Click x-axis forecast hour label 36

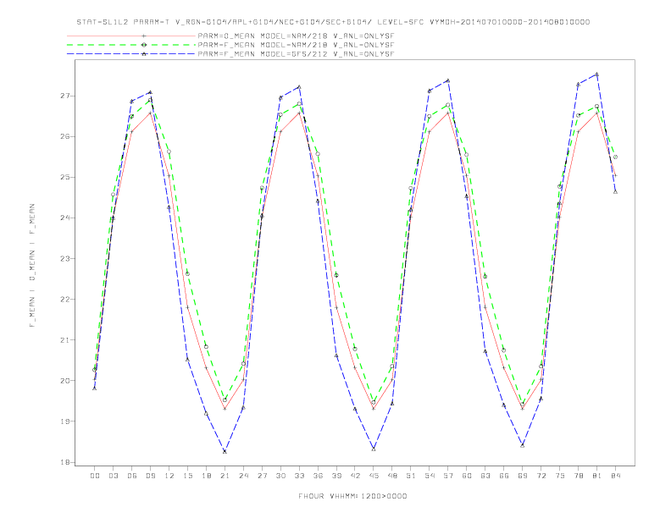point(318,476)
